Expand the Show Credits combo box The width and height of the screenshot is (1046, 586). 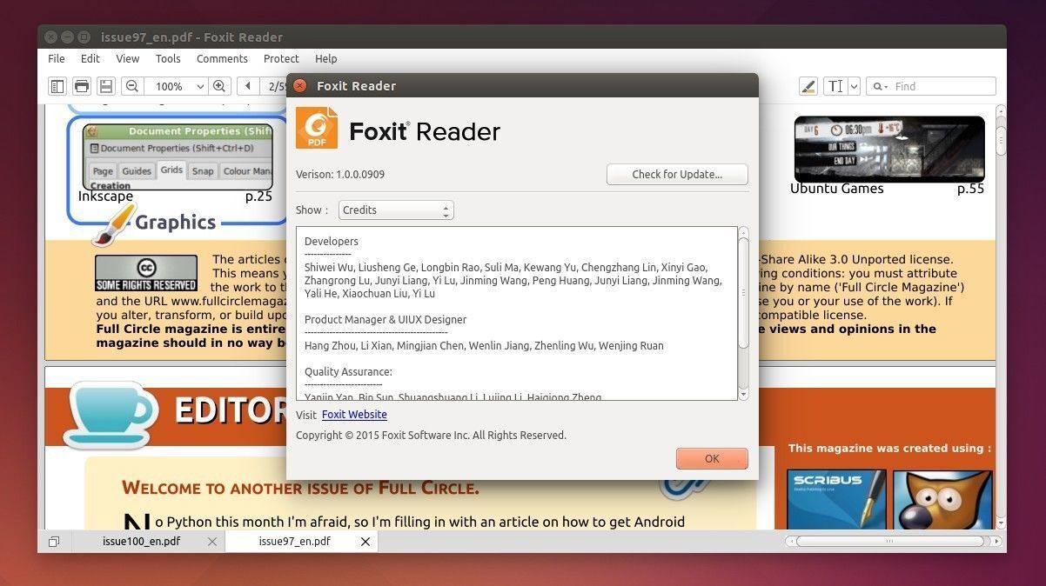pyautogui.click(x=396, y=210)
